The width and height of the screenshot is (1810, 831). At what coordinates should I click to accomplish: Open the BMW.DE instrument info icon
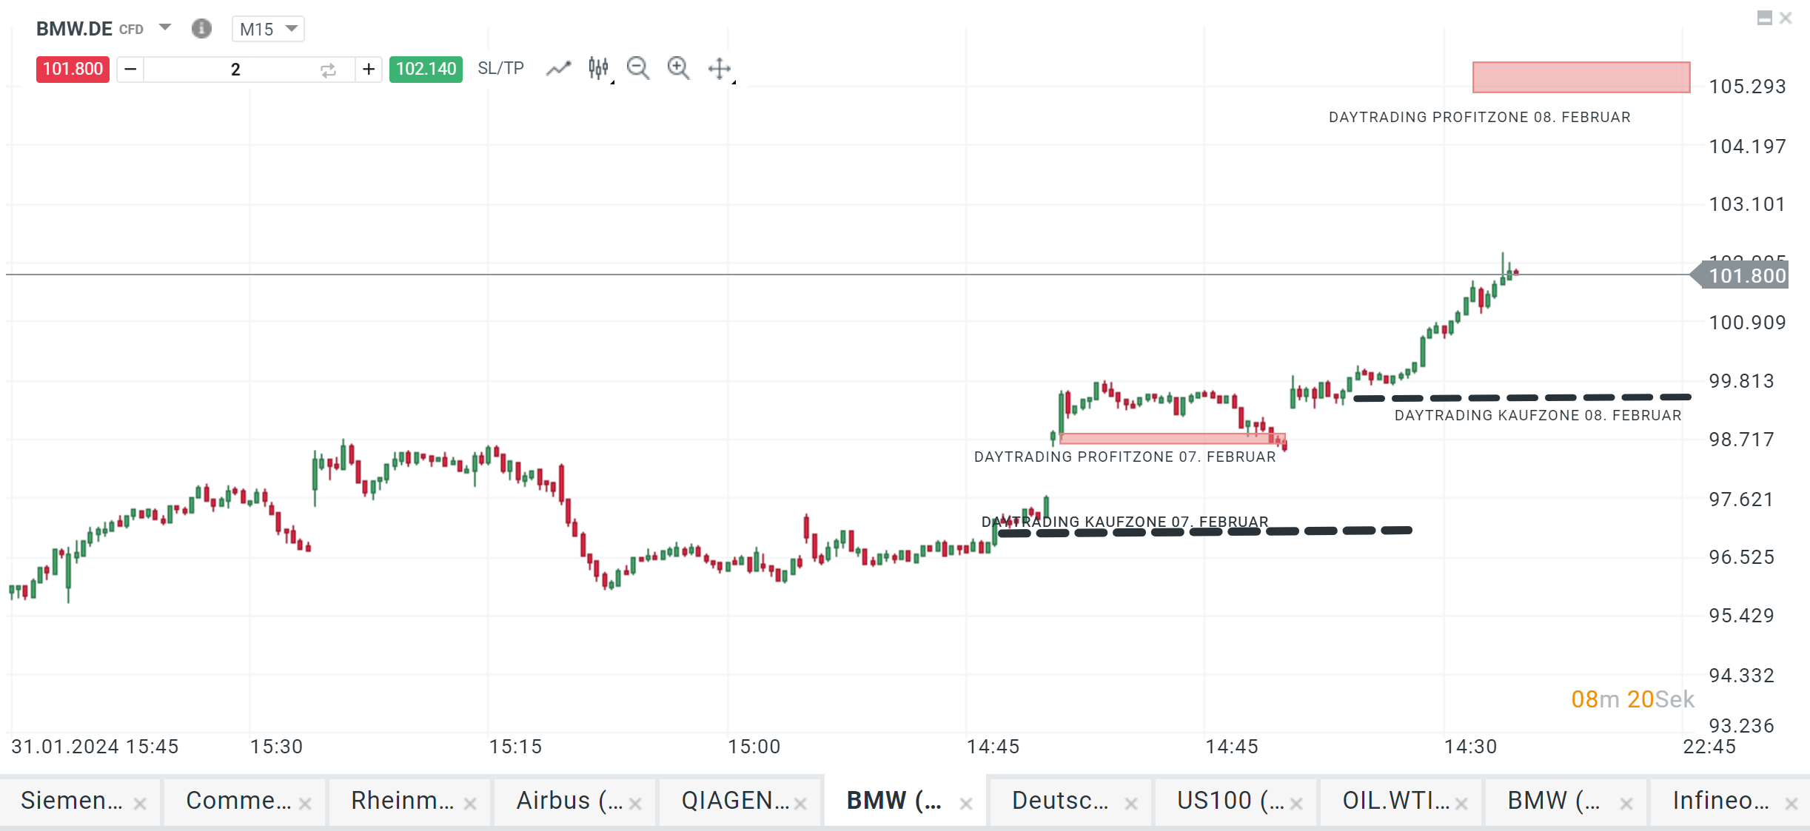tap(201, 29)
